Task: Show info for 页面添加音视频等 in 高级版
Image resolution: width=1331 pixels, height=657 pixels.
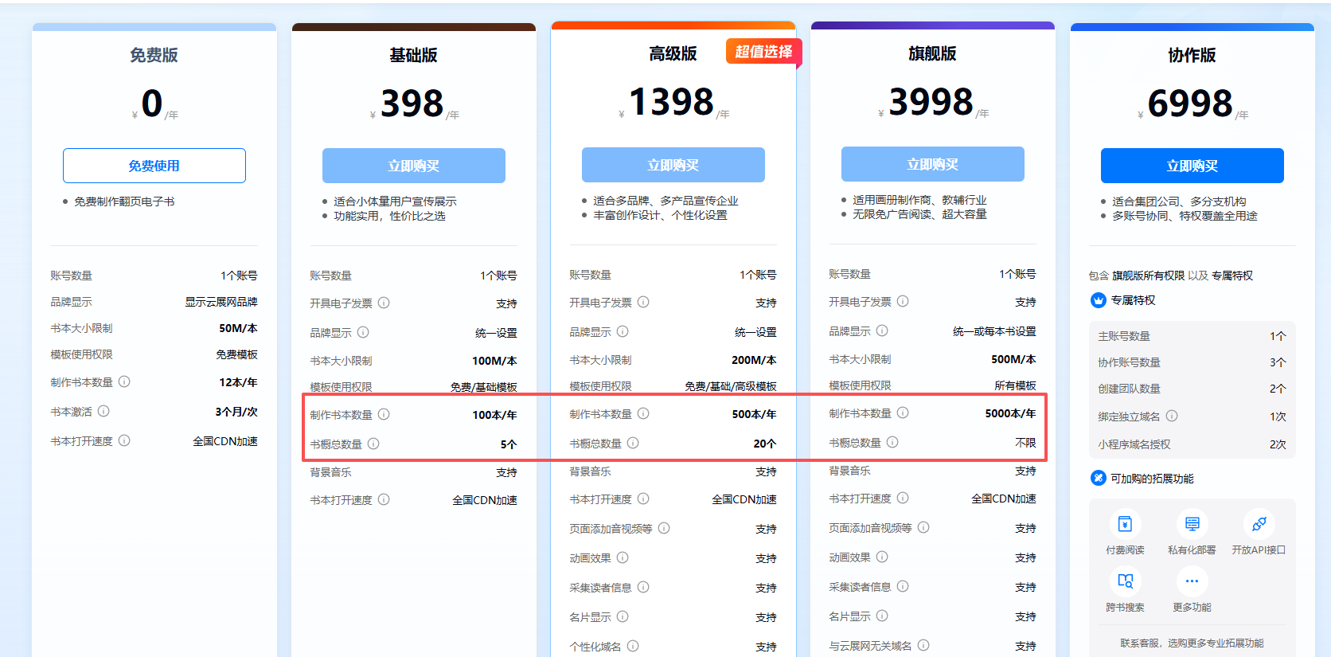Action: [x=664, y=528]
